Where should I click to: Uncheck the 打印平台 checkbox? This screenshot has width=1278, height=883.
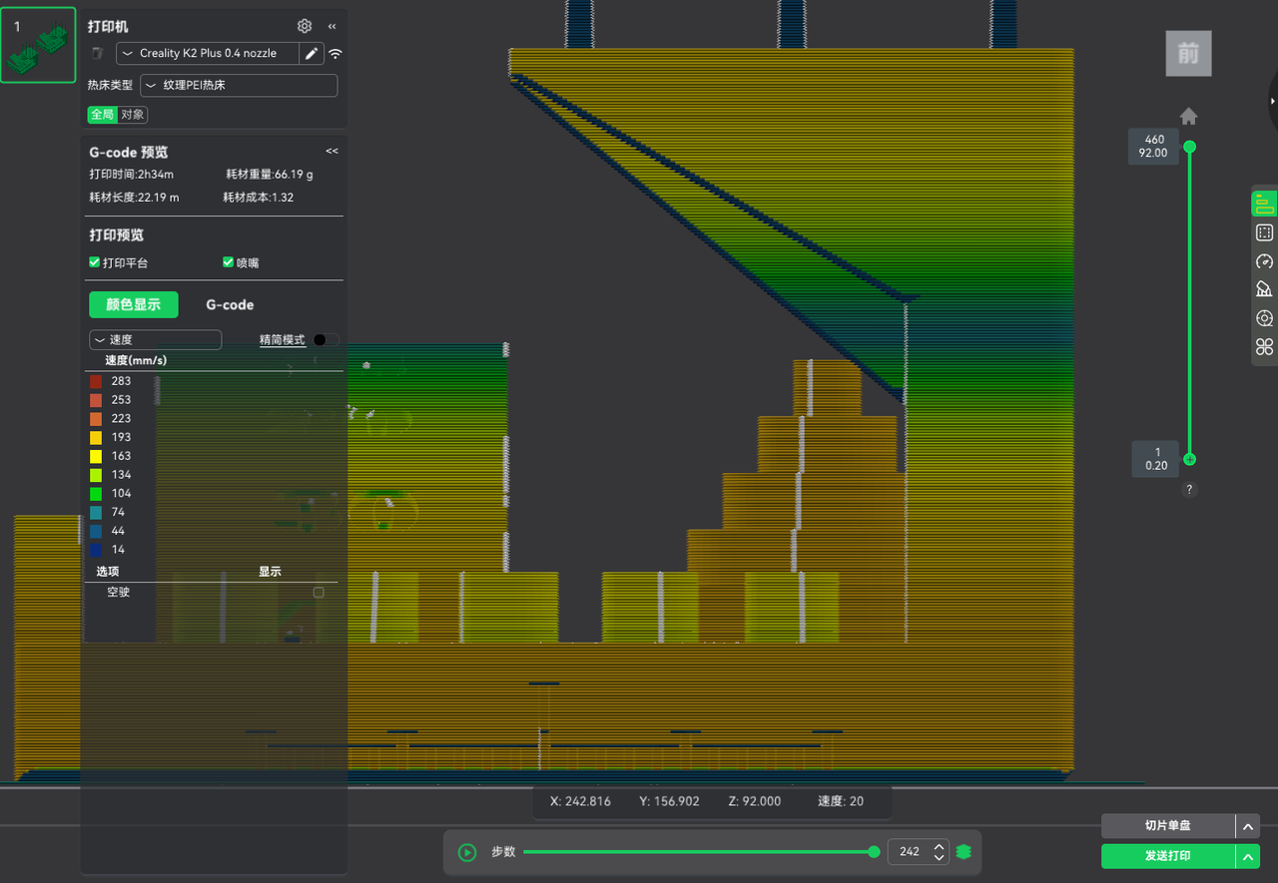95,262
